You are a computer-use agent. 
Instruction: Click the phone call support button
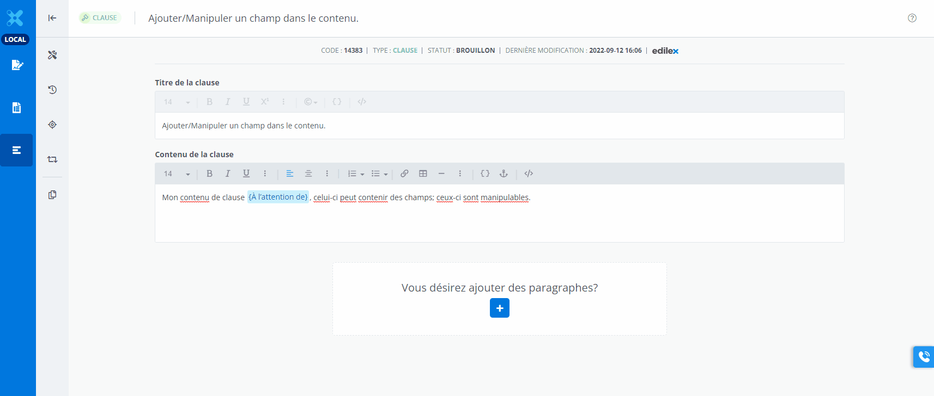pyautogui.click(x=924, y=357)
